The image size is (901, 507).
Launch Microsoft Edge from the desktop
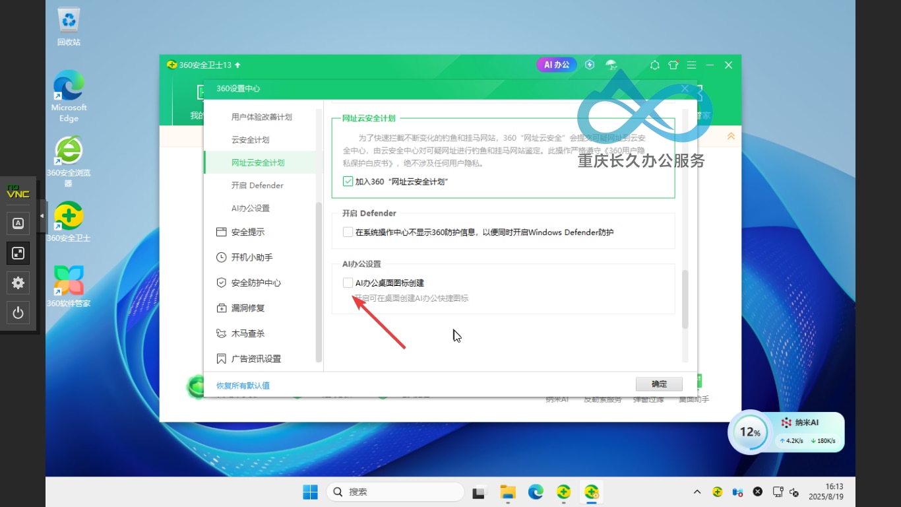(69, 96)
